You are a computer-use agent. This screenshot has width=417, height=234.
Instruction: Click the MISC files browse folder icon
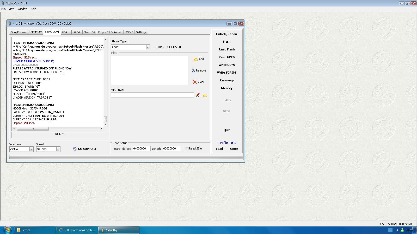(x=205, y=95)
